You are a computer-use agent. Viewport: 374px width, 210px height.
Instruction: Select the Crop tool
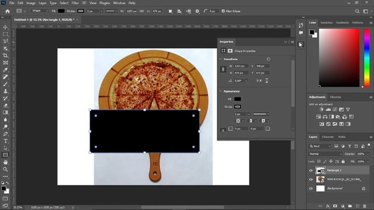tap(5, 55)
